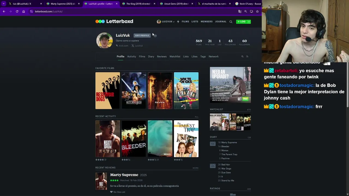Open the profile RSS feed icon
The height and width of the screenshot is (196, 349).
[247, 56]
